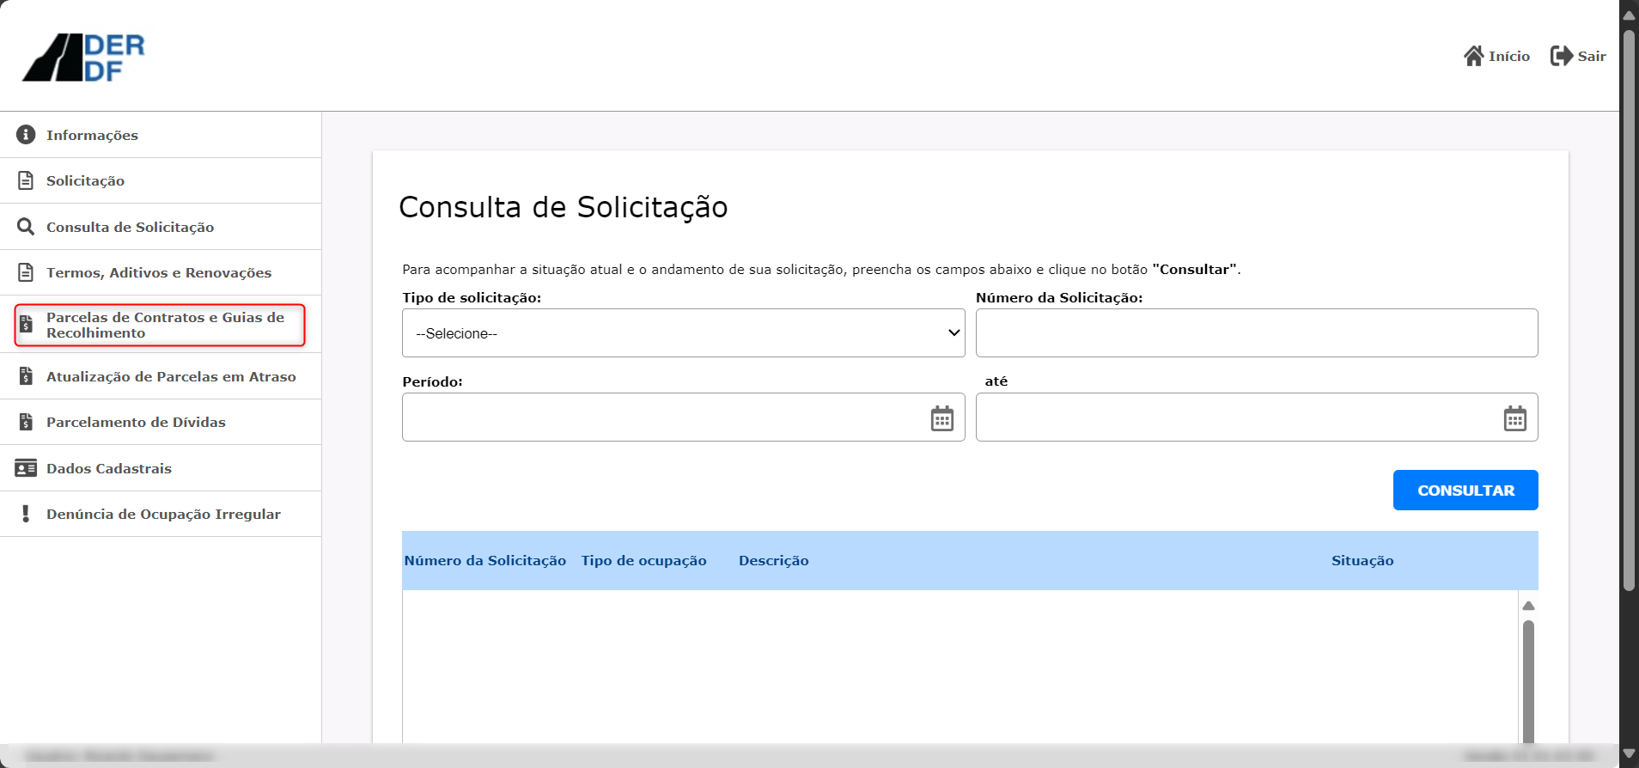Open the Informações menu item
The image size is (1639, 768).
point(161,135)
